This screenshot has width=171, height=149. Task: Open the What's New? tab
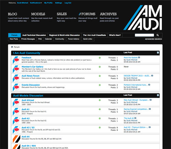click(115, 35)
